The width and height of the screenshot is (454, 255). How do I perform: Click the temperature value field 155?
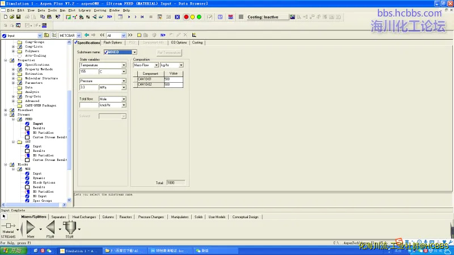(x=89, y=71)
